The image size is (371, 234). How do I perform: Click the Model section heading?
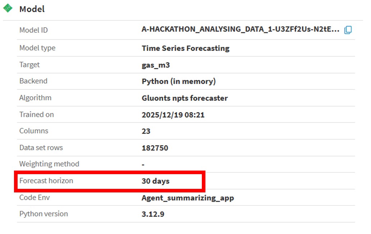[x=32, y=9]
